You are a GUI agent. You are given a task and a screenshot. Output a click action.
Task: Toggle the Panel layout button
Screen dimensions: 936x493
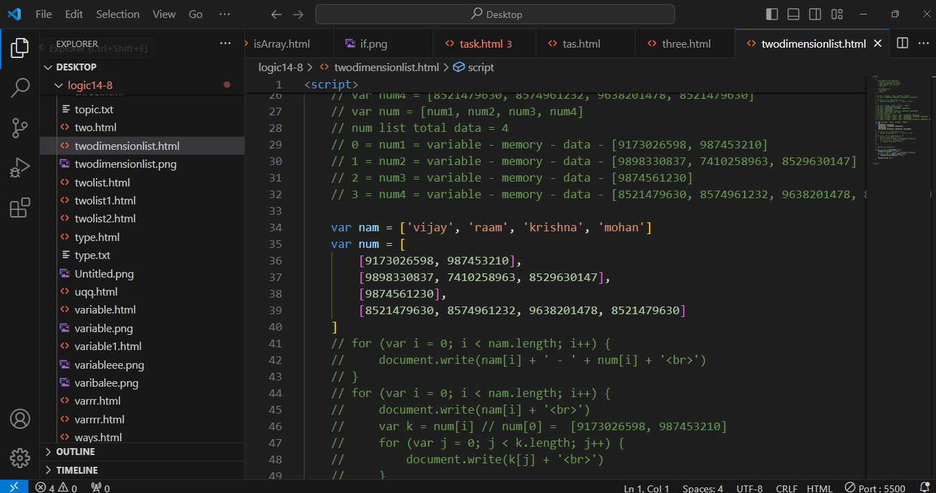[x=793, y=14]
